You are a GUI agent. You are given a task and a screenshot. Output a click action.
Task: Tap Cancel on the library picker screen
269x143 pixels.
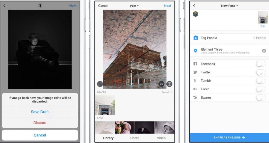[x=103, y=6]
